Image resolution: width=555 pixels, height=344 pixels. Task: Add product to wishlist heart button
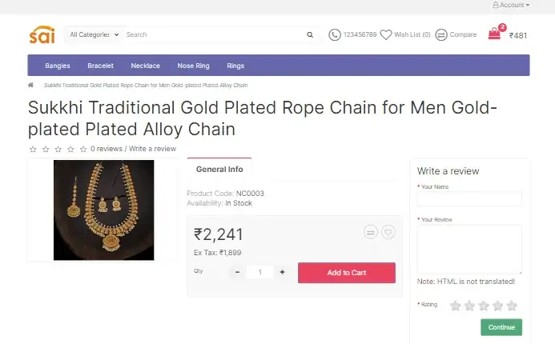(388, 232)
